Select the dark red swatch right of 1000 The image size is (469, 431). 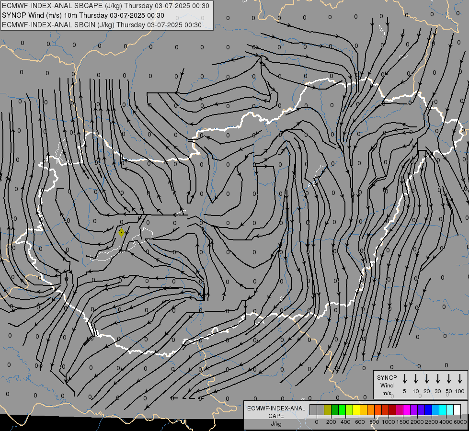pyautogui.click(x=392, y=409)
